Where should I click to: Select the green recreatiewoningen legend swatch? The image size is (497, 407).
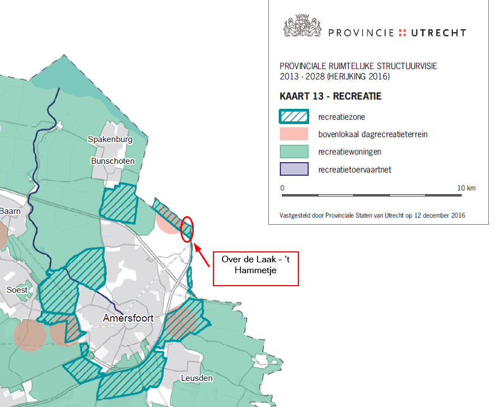[x=294, y=152]
